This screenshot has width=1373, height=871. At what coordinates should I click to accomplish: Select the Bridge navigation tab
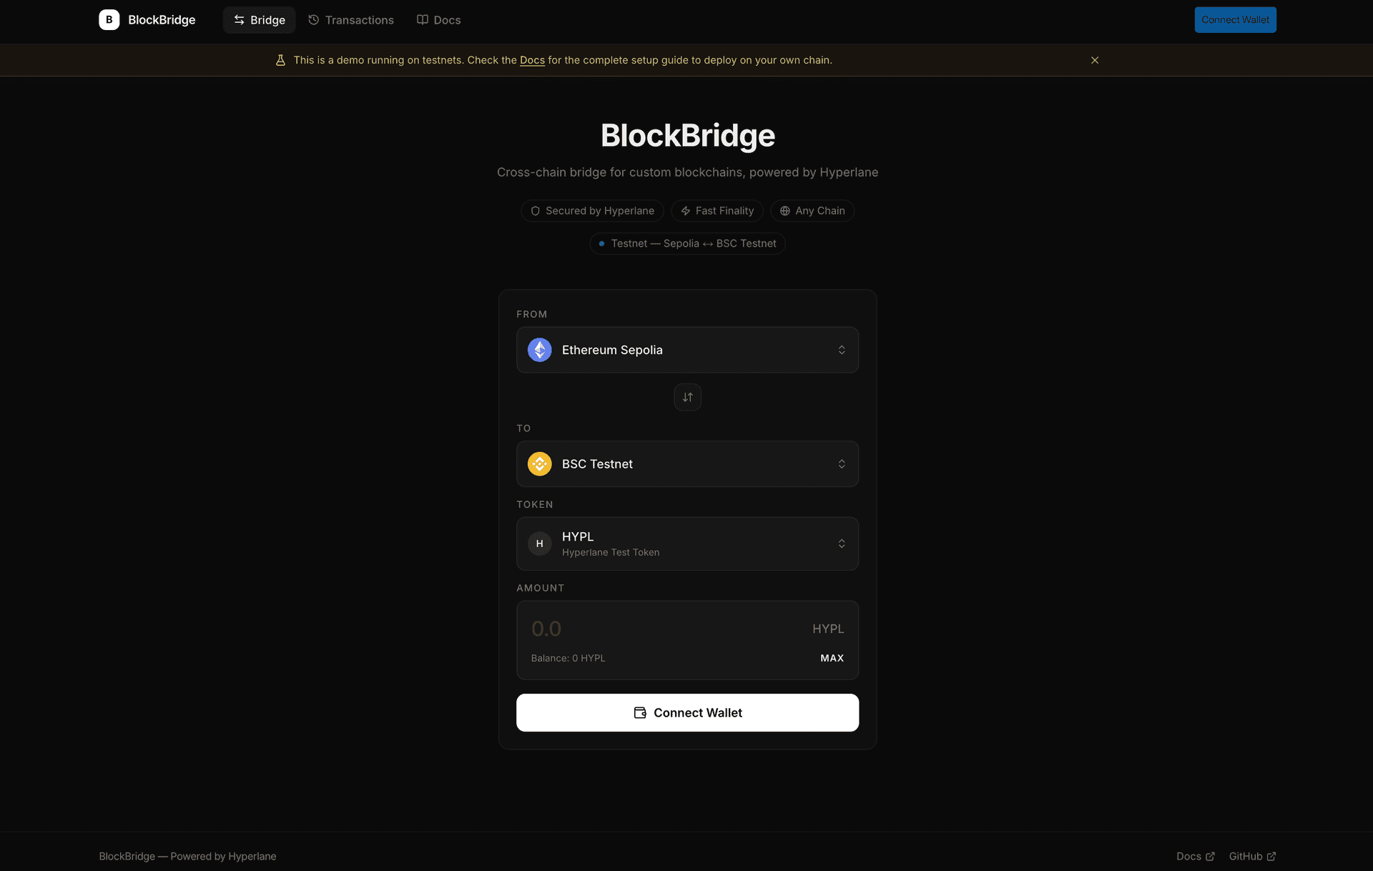click(x=259, y=20)
